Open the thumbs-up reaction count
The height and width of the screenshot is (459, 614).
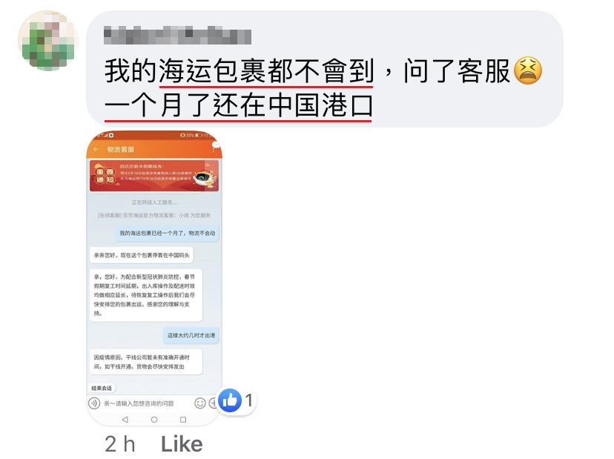click(x=236, y=400)
